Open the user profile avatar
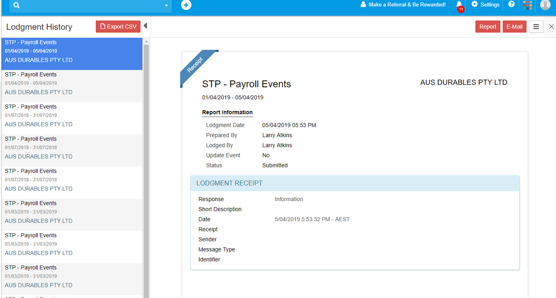 (545, 5)
